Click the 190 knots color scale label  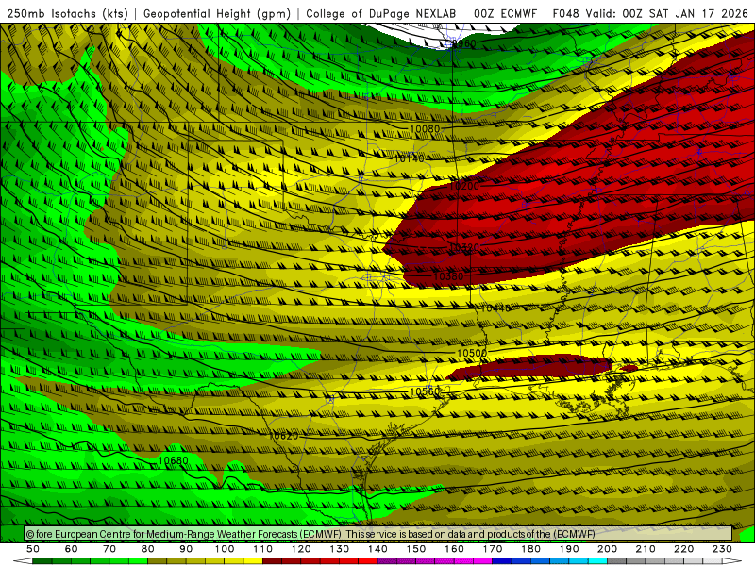(569, 549)
